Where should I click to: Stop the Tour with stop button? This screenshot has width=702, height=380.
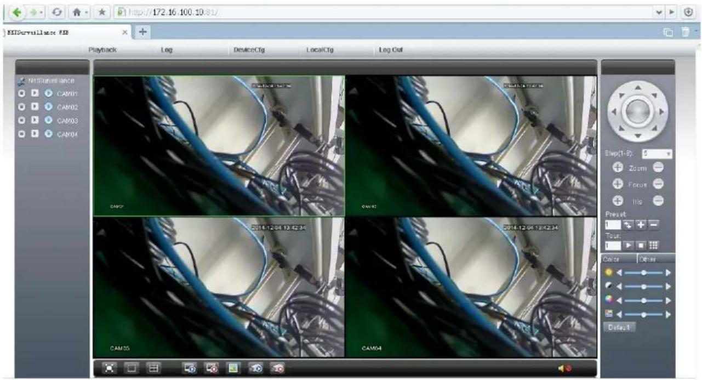pos(641,245)
